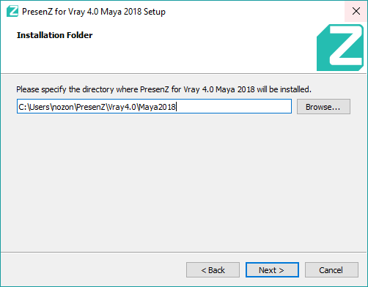Viewport: 368px width, 287px height.
Task: Open the Browse... folder picker
Action: click(x=323, y=107)
